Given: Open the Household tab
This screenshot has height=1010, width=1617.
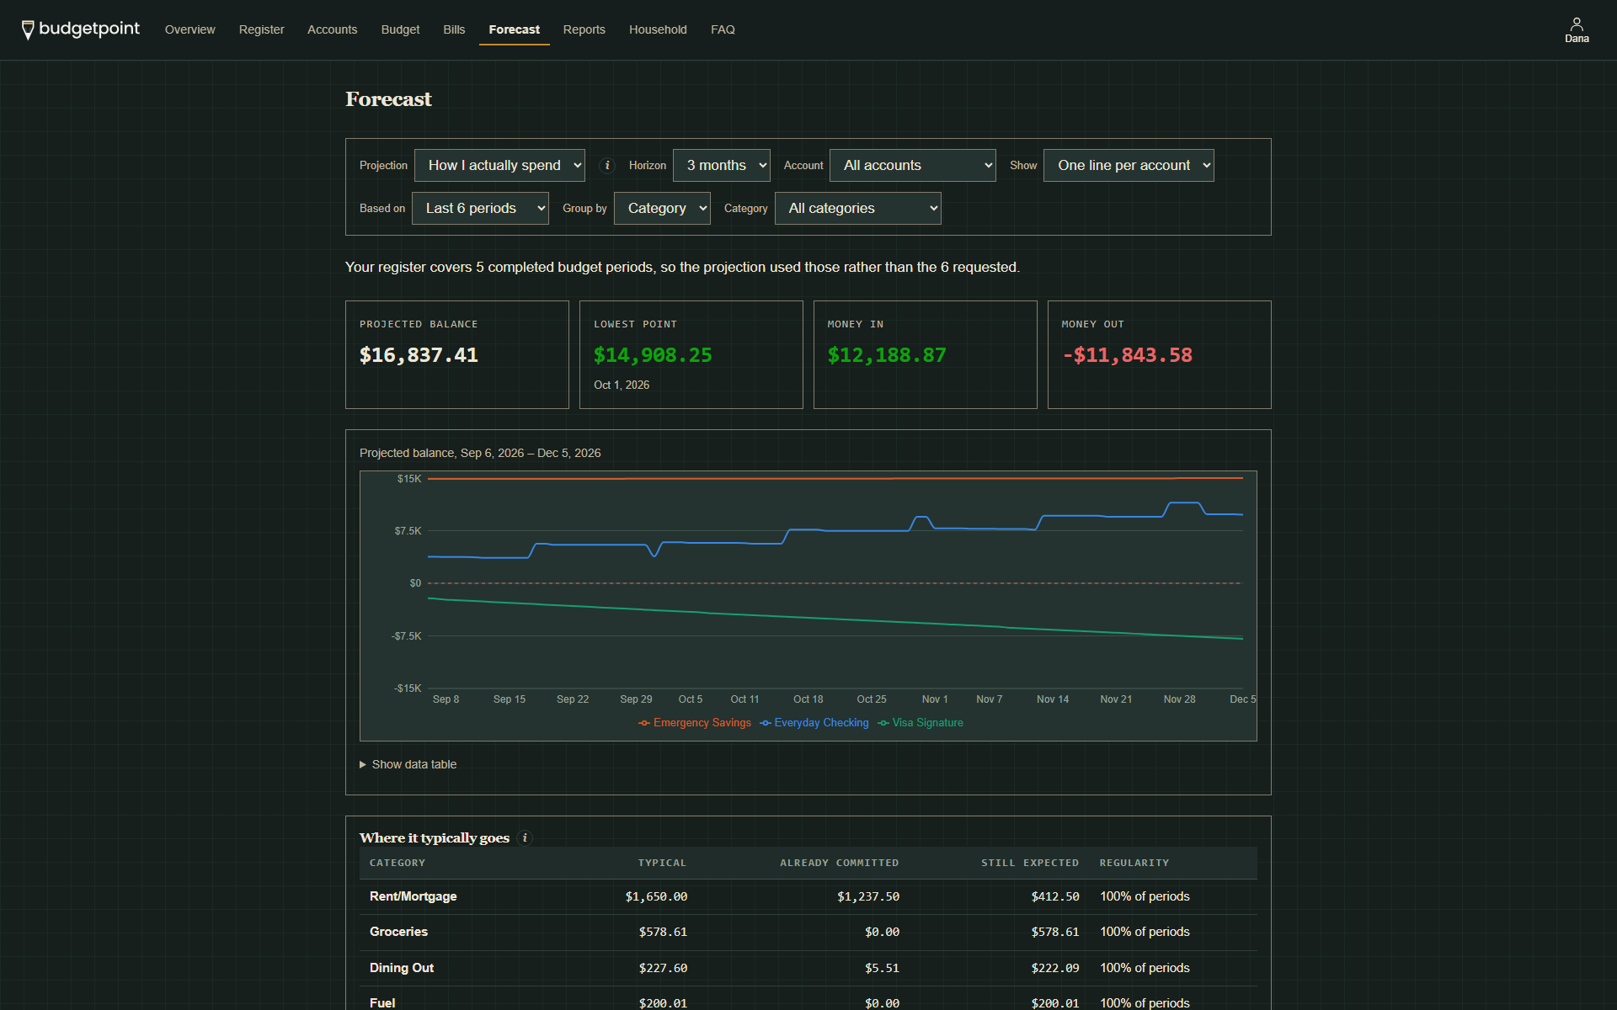Looking at the screenshot, I should click(x=658, y=29).
